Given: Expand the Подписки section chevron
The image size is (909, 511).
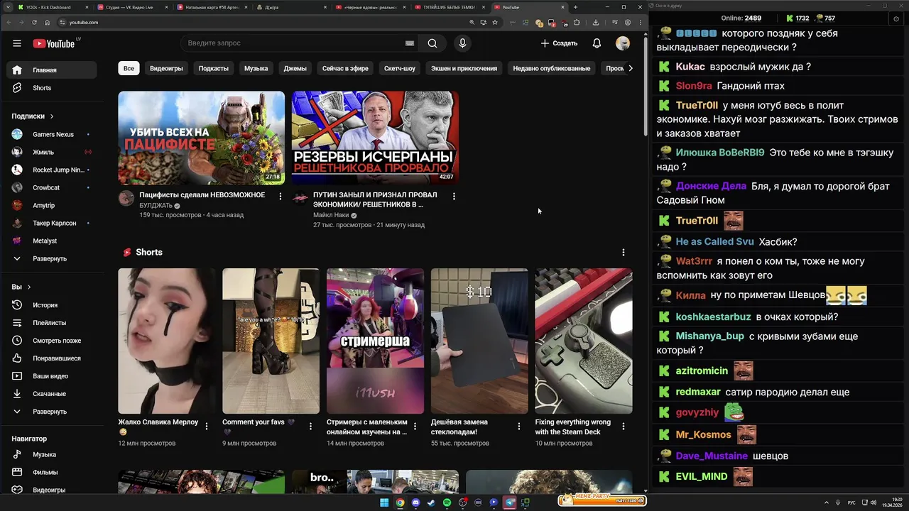Looking at the screenshot, I should pos(52,116).
